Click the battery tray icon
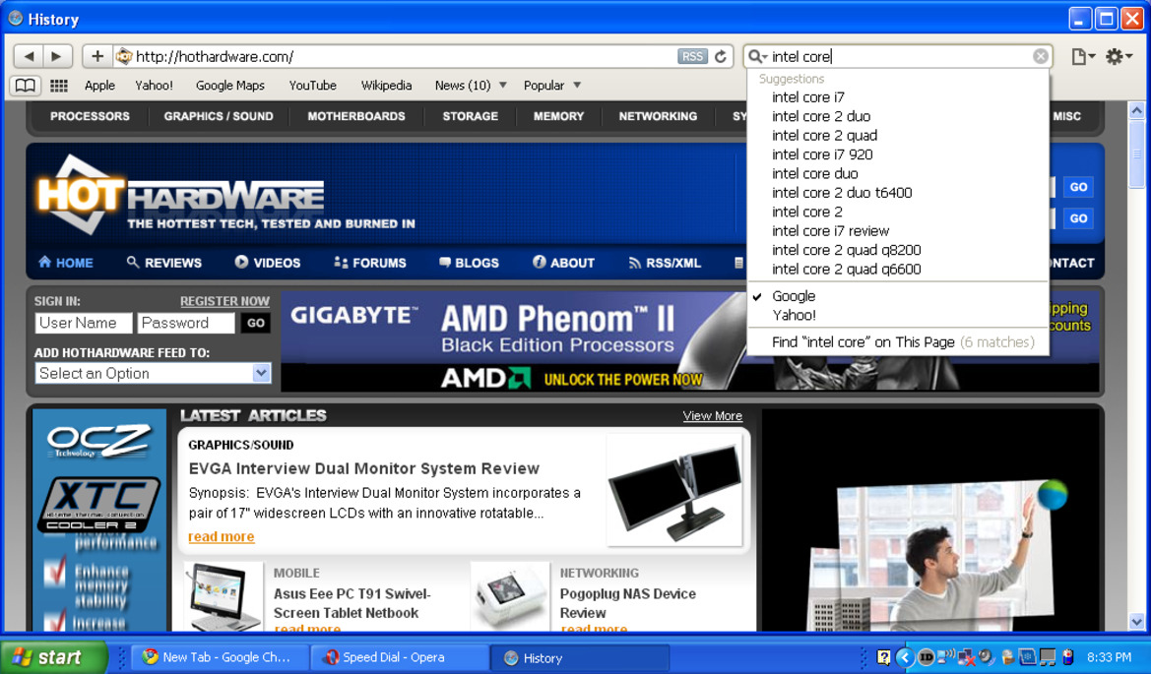 click(x=1067, y=657)
